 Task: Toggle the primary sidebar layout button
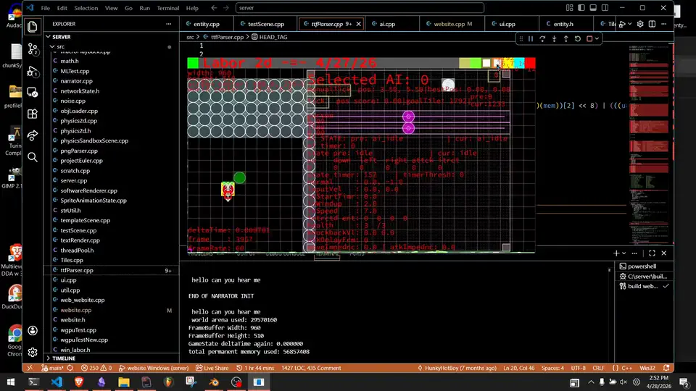[581, 8]
